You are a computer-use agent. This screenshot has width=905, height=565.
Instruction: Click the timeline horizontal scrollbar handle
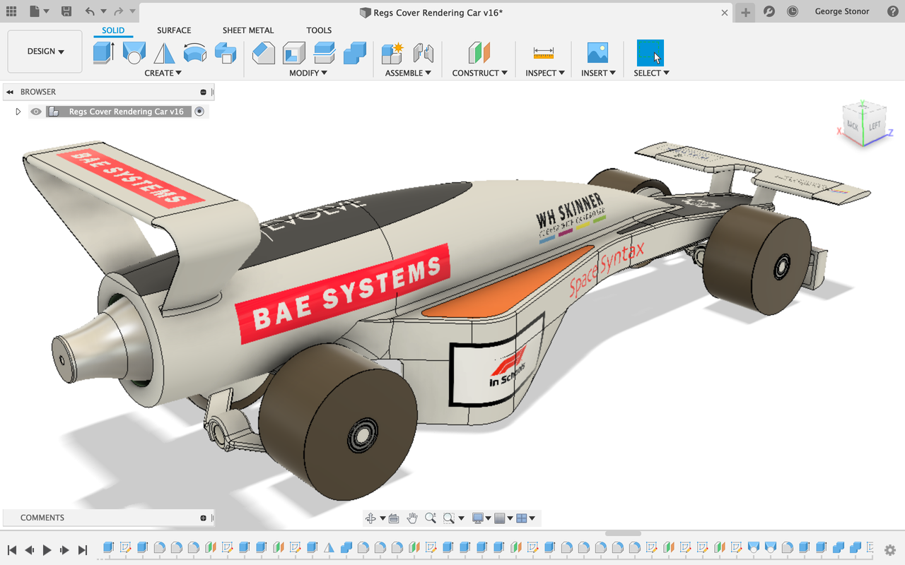pos(623,534)
